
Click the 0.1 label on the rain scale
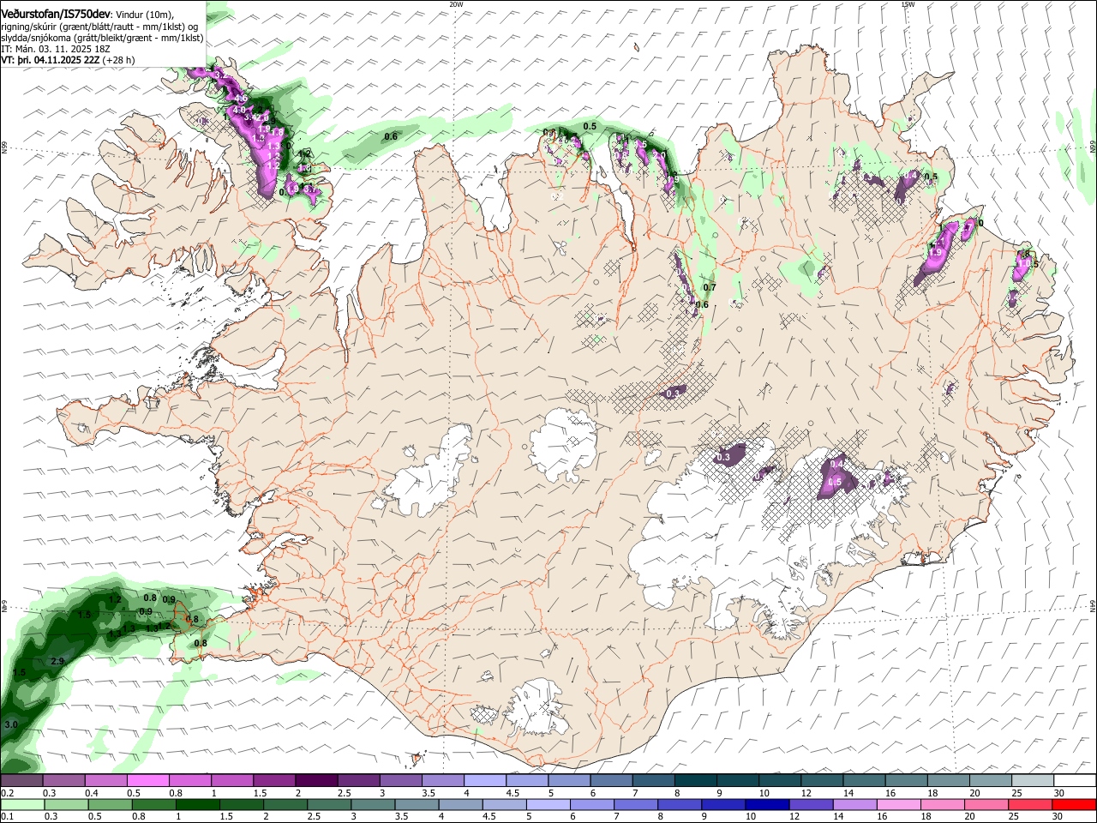[8, 817]
